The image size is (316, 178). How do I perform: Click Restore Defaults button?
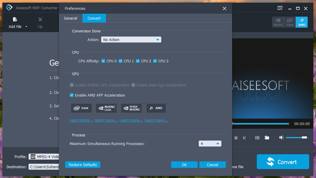click(83, 165)
